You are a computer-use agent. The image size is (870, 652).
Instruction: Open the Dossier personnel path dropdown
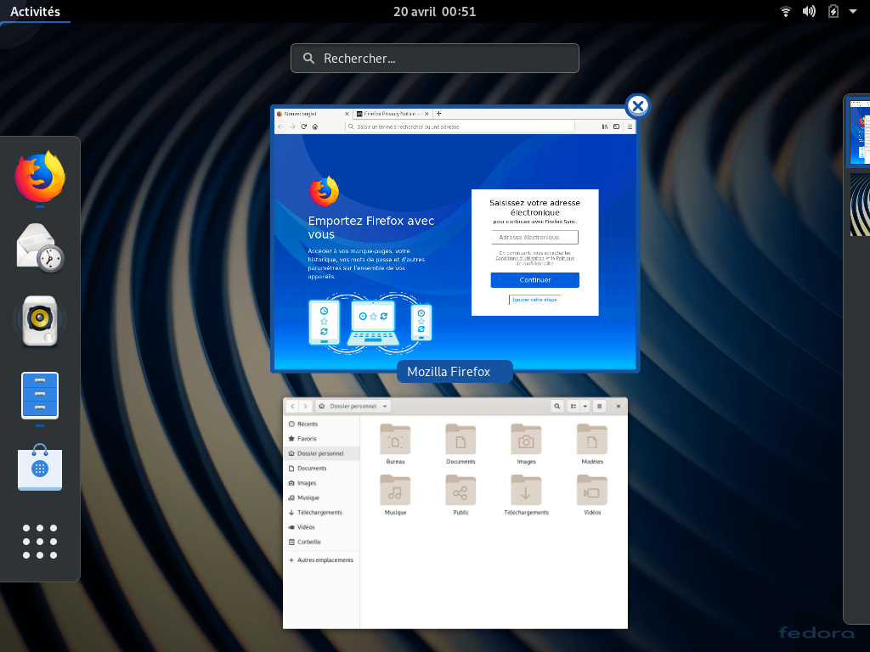tap(353, 407)
